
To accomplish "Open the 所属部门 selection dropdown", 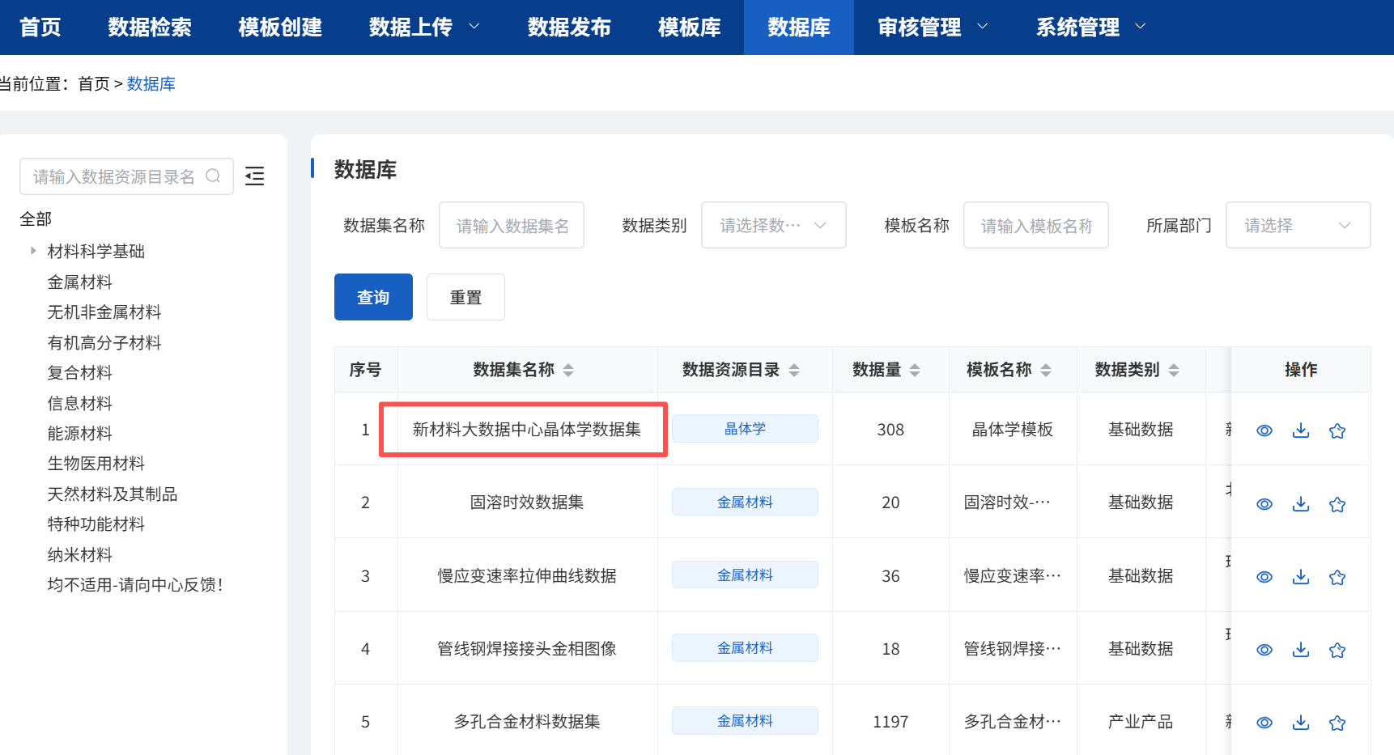I will pyautogui.click(x=1298, y=225).
